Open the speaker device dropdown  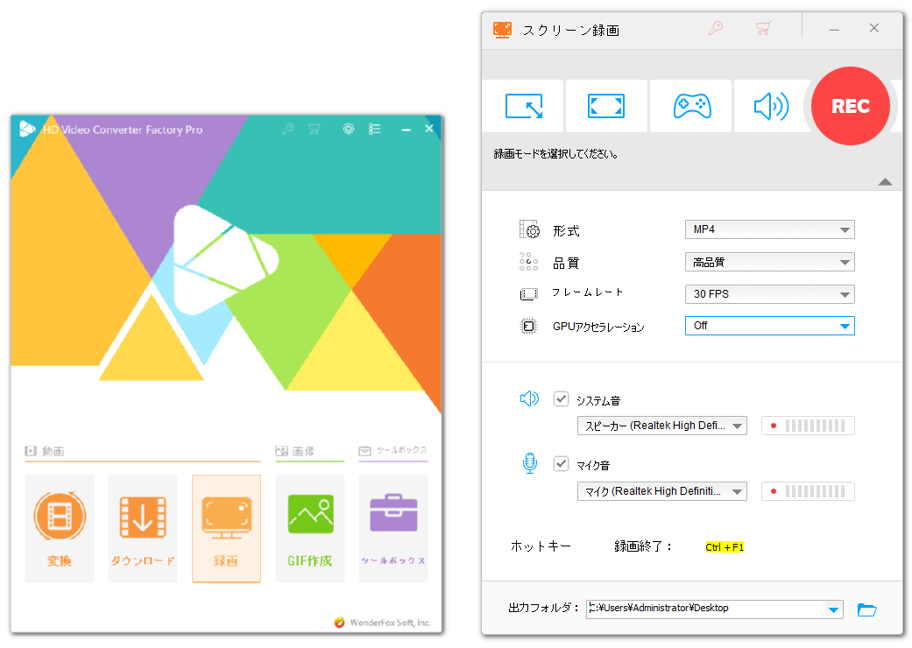tap(662, 426)
